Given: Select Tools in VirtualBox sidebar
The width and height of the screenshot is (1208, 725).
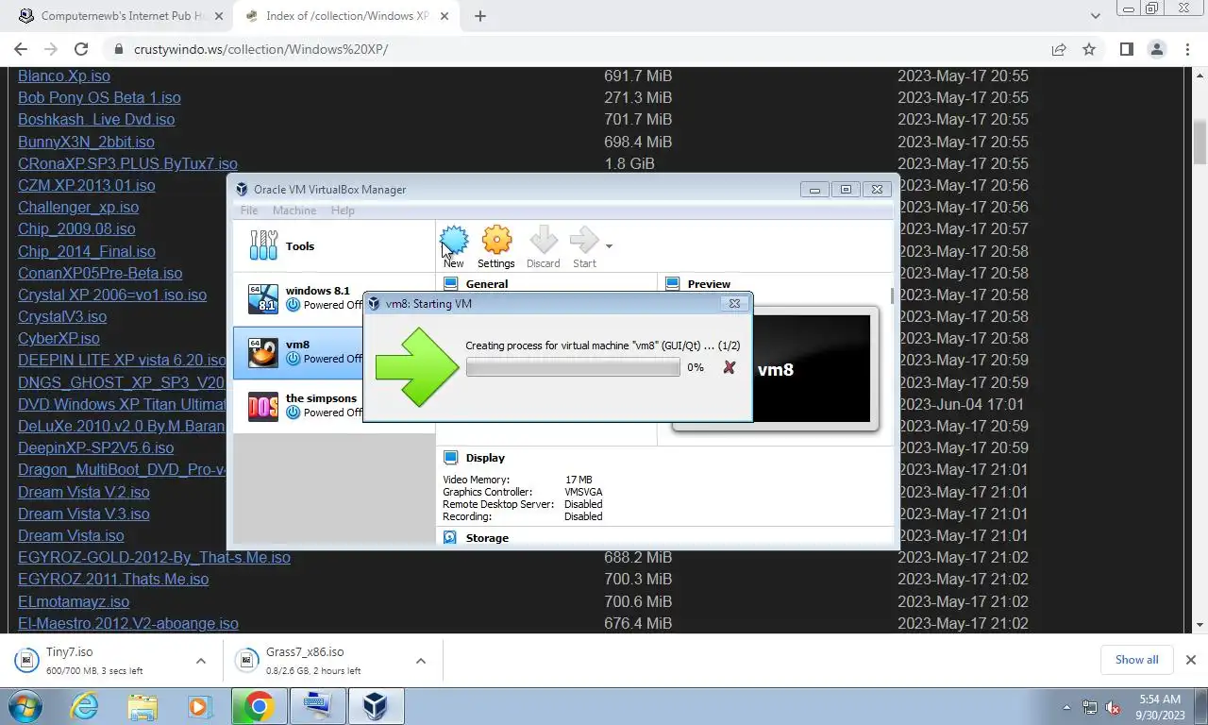Looking at the screenshot, I should tap(334, 246).
